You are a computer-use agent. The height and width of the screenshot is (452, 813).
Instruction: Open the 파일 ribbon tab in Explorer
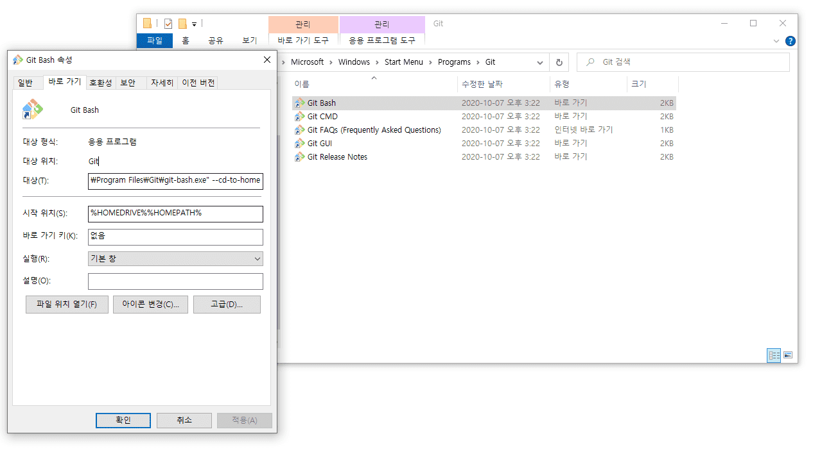pos(155,40)
